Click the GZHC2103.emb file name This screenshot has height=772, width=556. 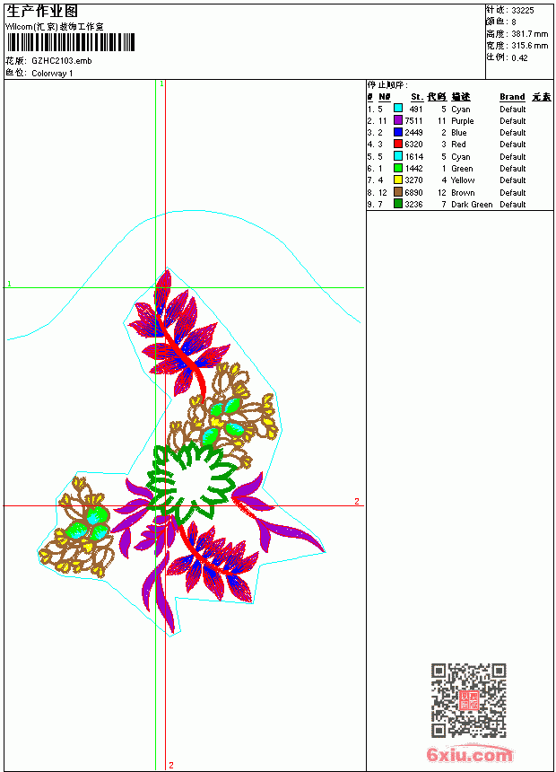tap(62, 61)
